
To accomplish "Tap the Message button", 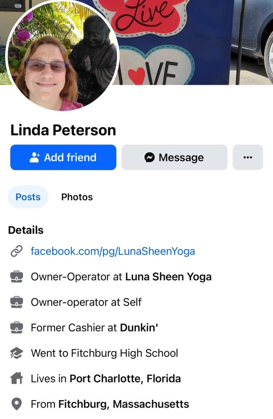I will pyautogui.click(x=174, y=158).
